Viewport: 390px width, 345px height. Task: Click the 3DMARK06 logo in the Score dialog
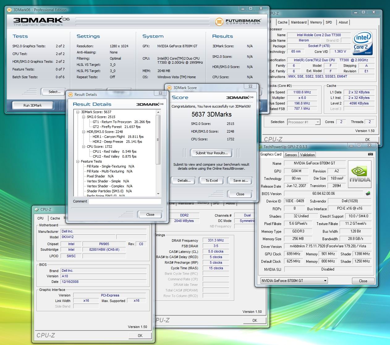[240, 97]
